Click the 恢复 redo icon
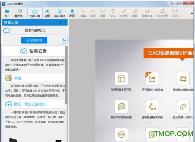The height and width of the screenshot is (142, 195). tap(93, 13)
